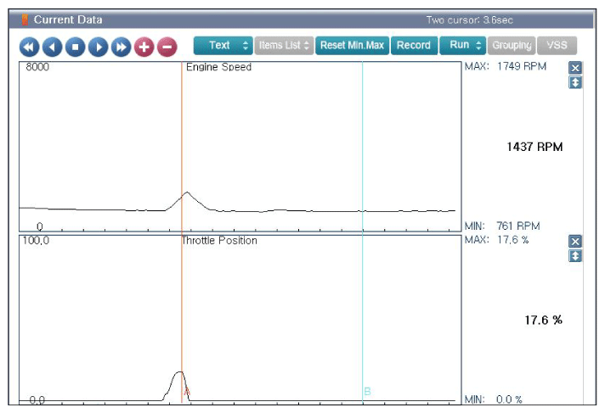Click the Engine Speed graph title
Image resolution: width=605 pixels, height=413 pixels.
click(x=218, y=67)
